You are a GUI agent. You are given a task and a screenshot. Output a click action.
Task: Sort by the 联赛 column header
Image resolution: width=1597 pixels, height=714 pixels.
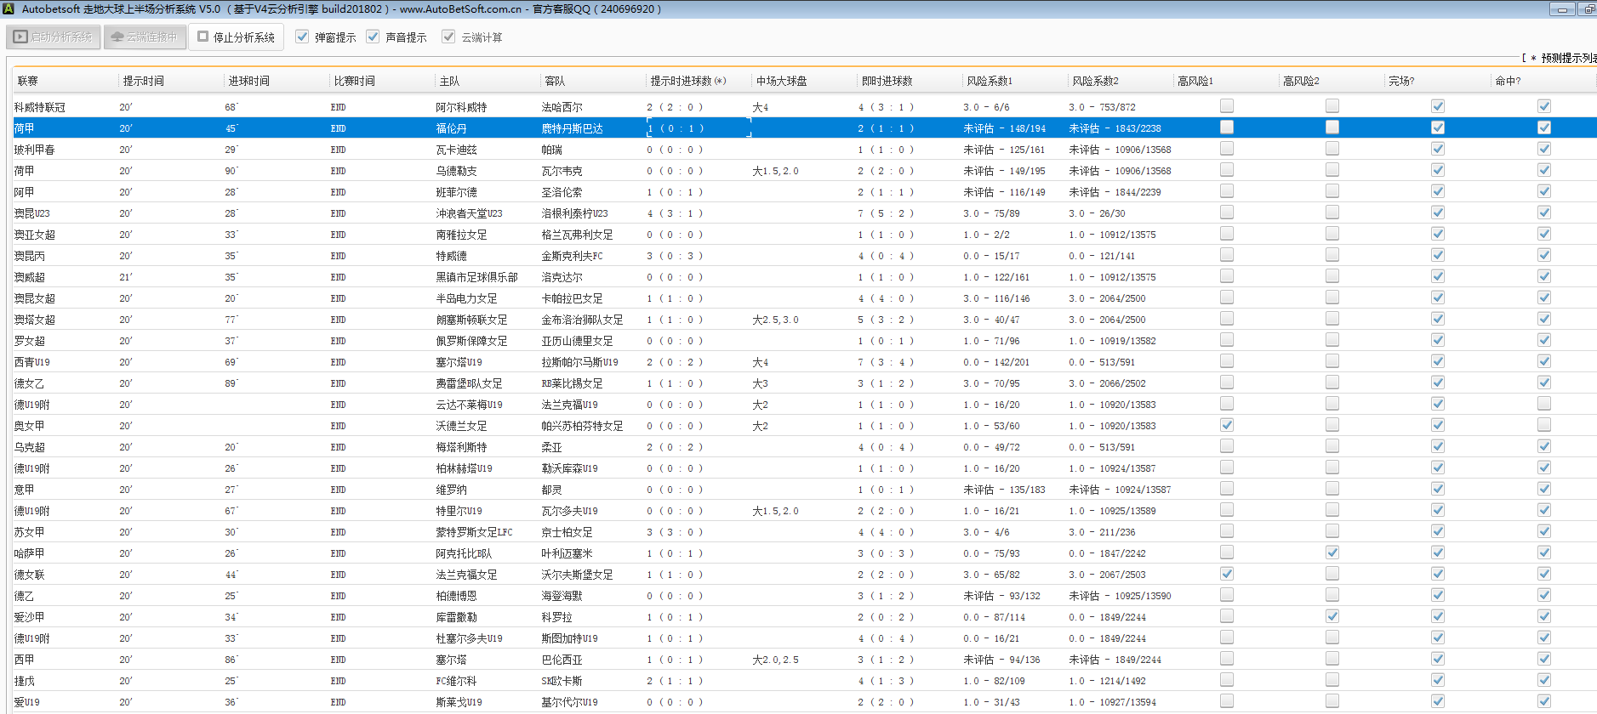tap(28, 81)
